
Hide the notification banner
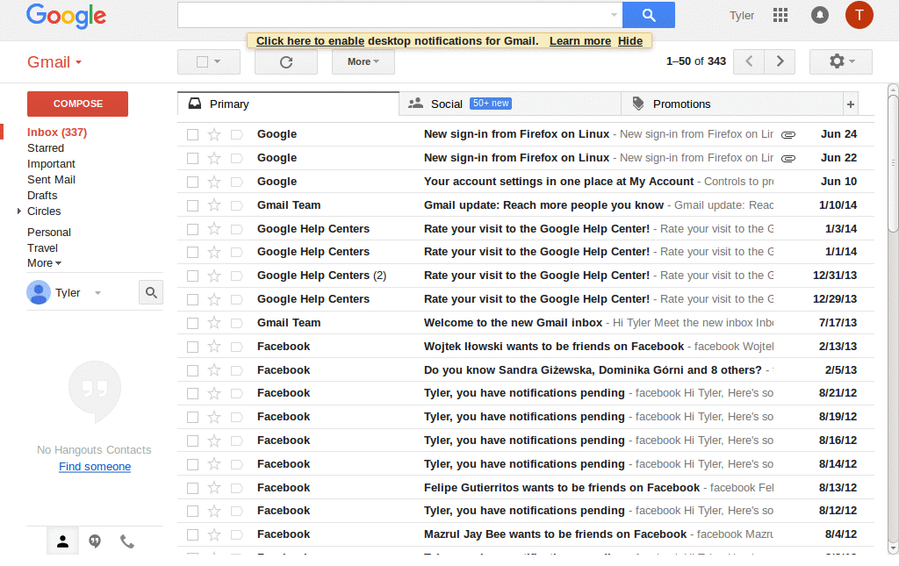[x=630, y=41]
